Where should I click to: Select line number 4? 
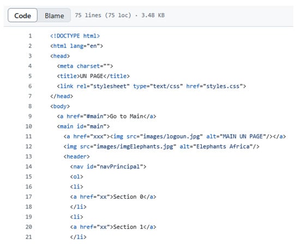(30, 66)
